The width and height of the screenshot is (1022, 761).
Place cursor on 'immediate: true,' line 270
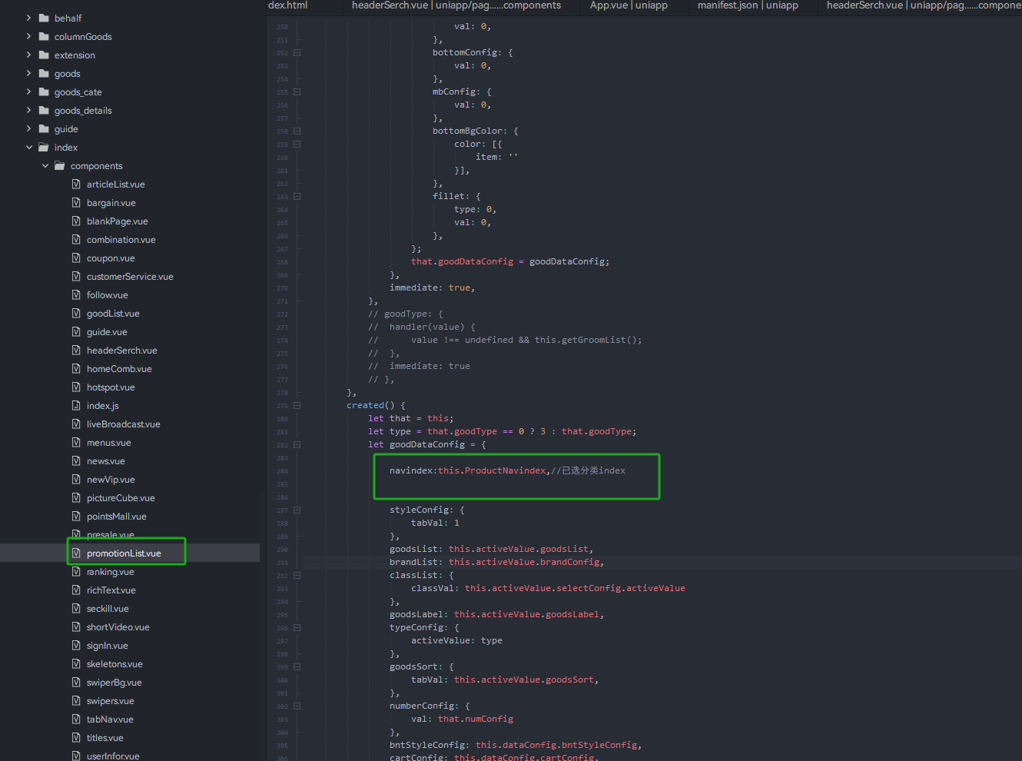coord(432,287)
